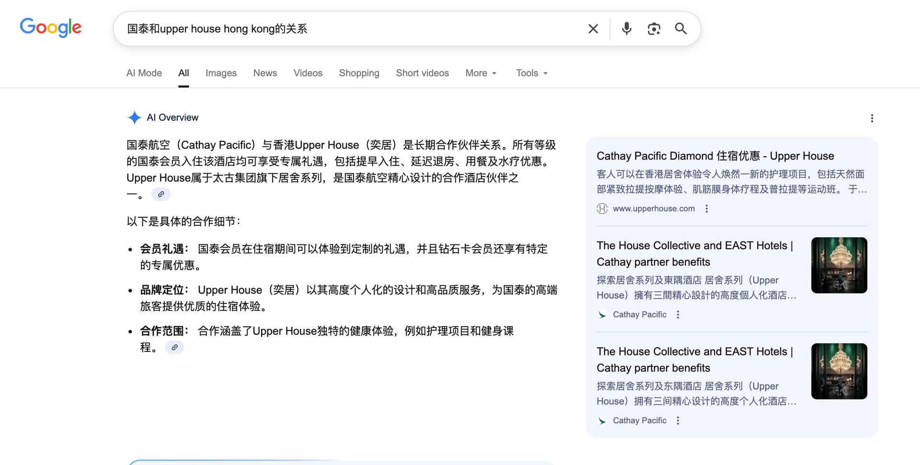920x465 pixels.
Task: Click the Google logo
Action: pyautogui.click(x=50, y=28)
